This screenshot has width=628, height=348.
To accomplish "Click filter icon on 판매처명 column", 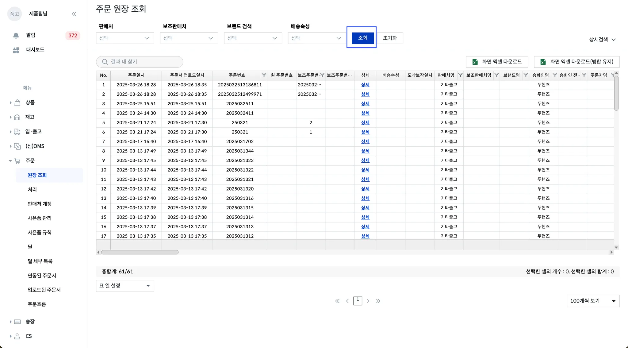I will pyautogui.click(x=460, y=75).
